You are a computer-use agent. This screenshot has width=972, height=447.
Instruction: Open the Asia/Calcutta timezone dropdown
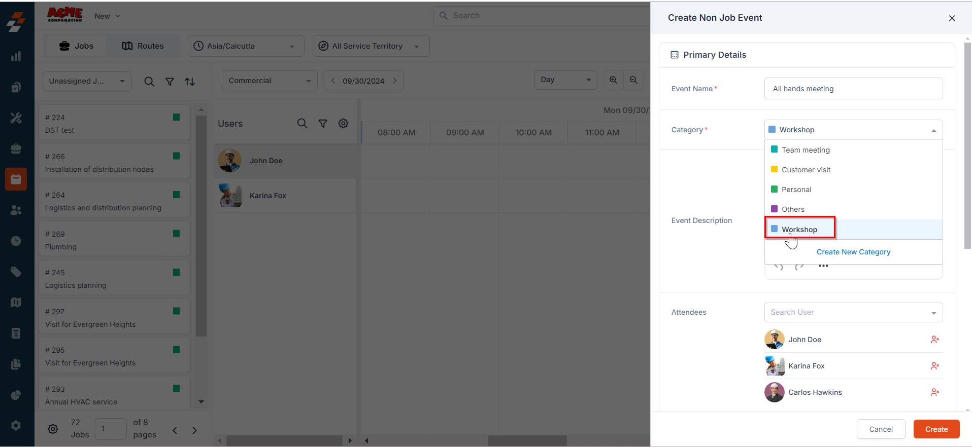point(246,46)
